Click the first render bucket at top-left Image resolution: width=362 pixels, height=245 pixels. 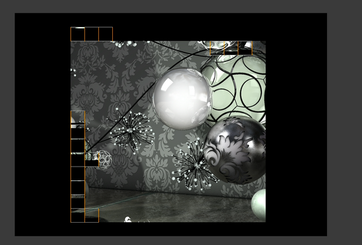pos(77,34)
